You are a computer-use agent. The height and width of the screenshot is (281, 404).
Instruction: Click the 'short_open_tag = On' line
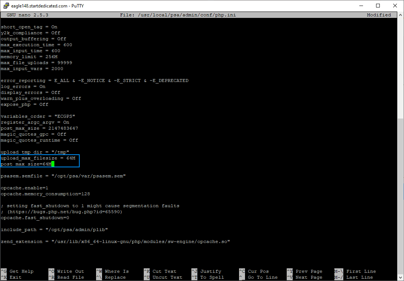coord(29,27)
